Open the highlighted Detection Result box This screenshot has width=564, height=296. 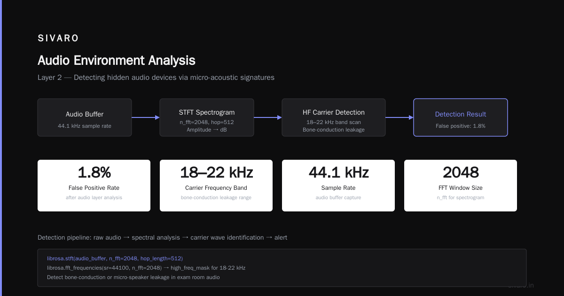(461, 117)
